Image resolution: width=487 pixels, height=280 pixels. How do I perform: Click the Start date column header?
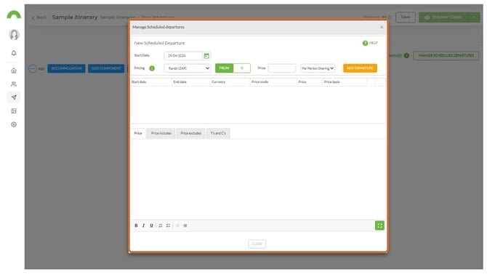coord(151,82)
